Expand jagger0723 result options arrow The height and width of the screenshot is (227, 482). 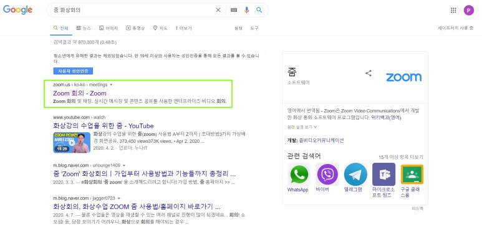119,198
